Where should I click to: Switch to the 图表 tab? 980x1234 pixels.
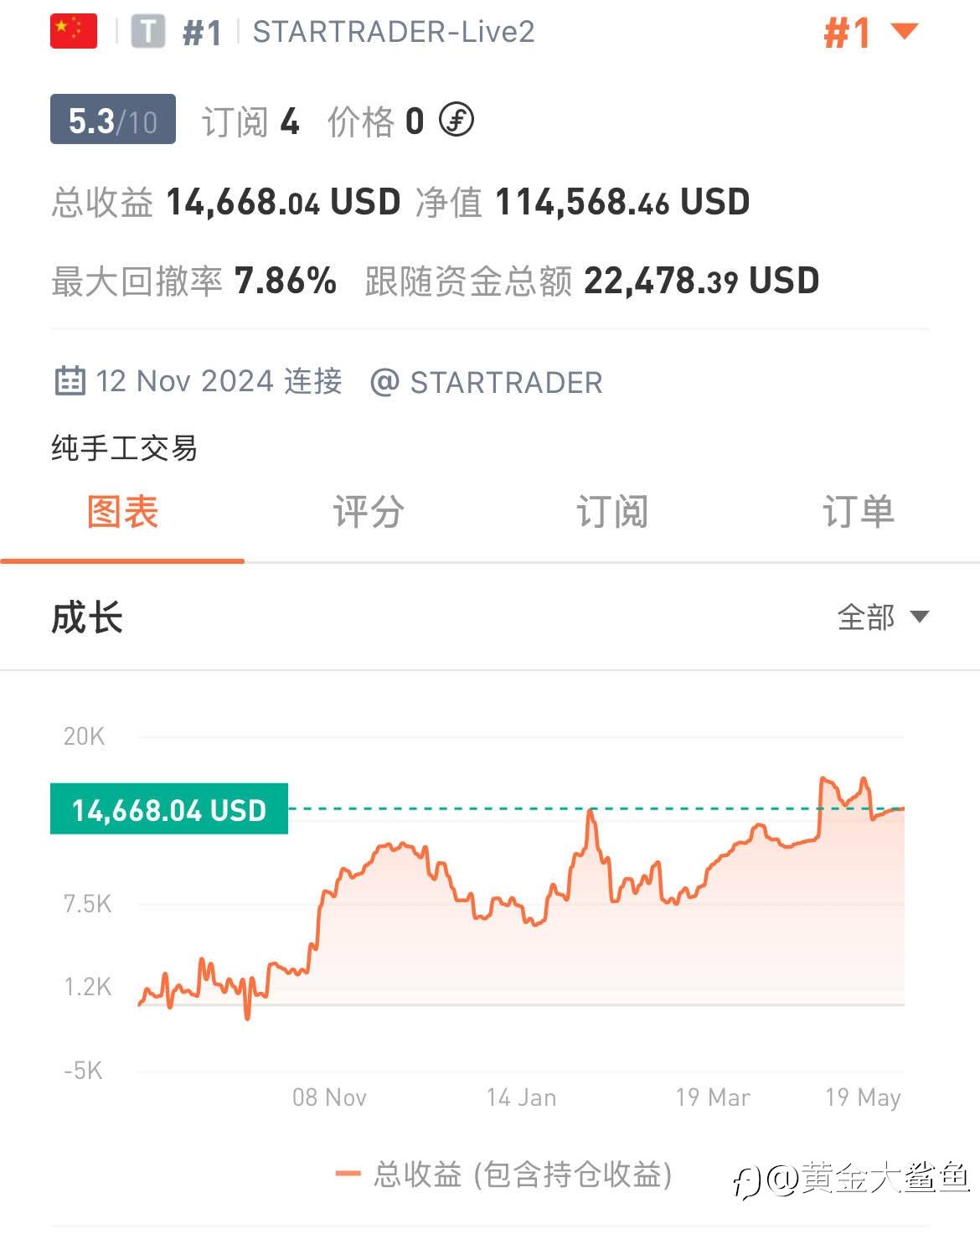click(x=122, y=512)
